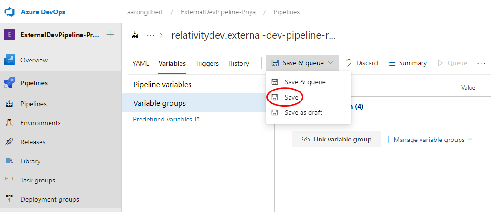This screenshot has width=491, height=212.
Task: Switch to the Variables tab
Action: 172,63
